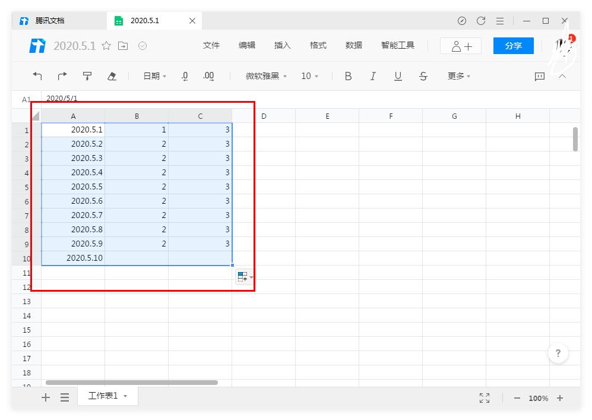Click the undo arrow
592x420 pixels.
37,76
